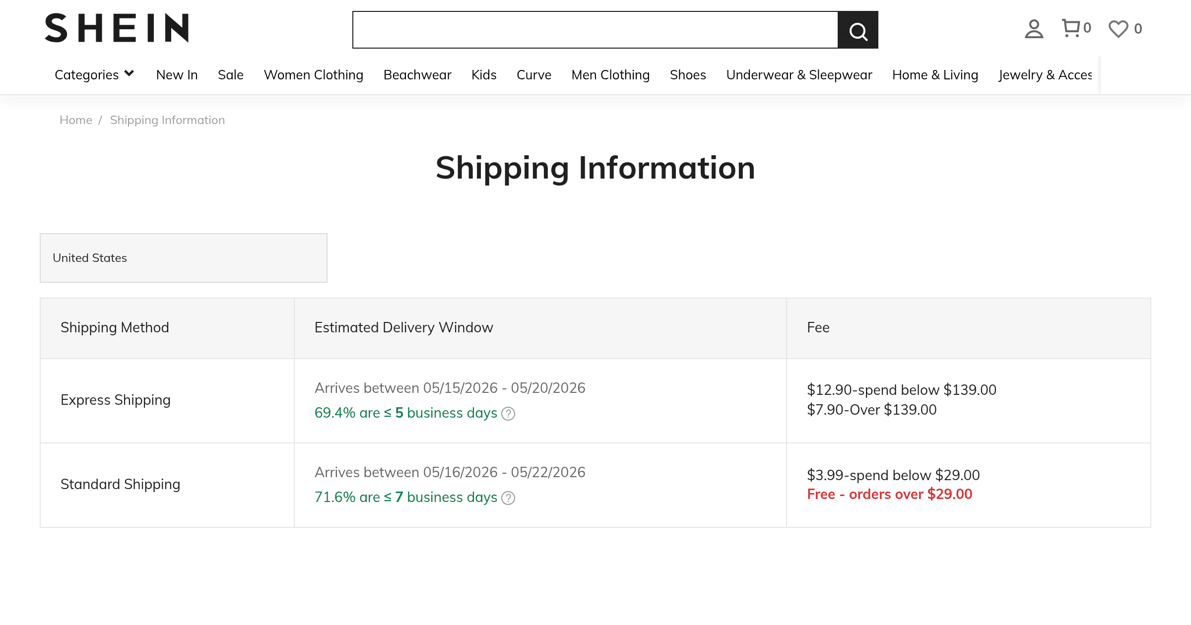Click into the search text field
The width and height of the screenshot is (1191, 625).
pos(595,30)
